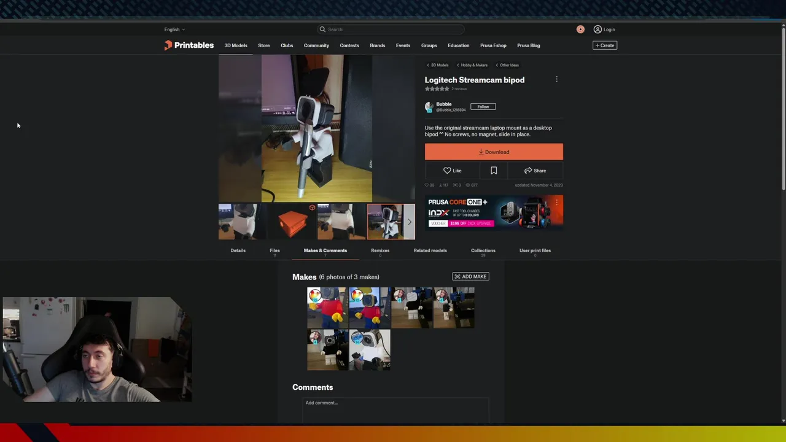Image resolution: width=786 pixels, height=442 pixels.
Task: Open fourth make photo in top row
Action: click(x=454, y=308)
